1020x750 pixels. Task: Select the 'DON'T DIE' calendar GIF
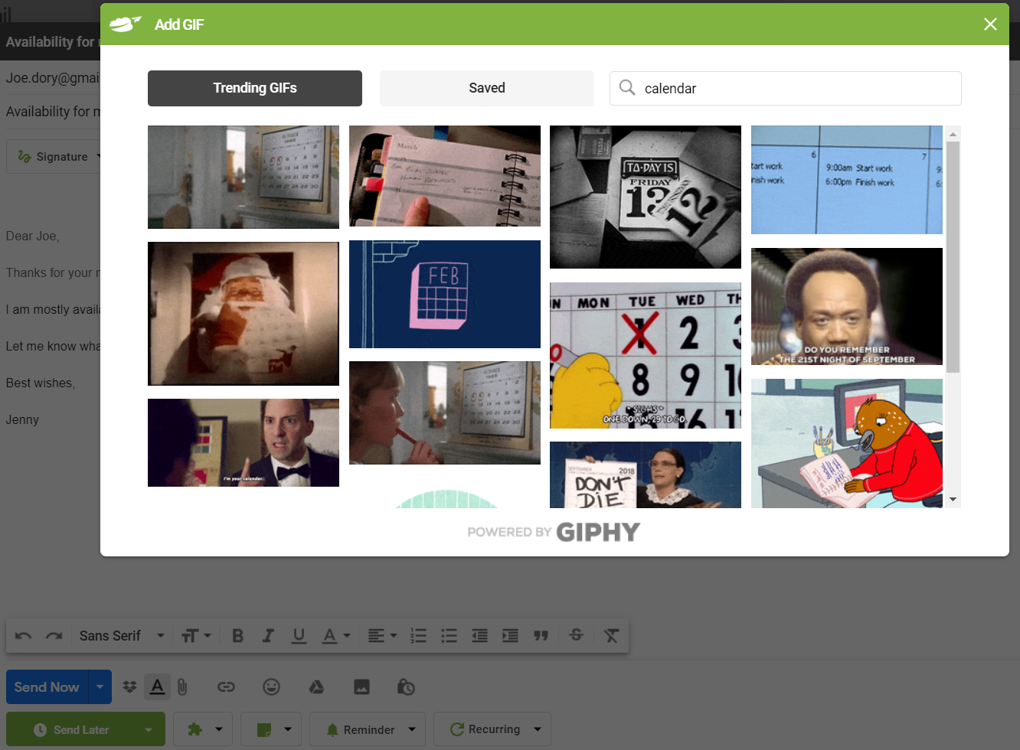646,474
